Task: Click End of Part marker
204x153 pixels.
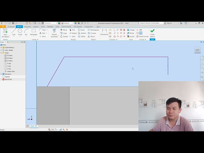Action: pos(8,79)
